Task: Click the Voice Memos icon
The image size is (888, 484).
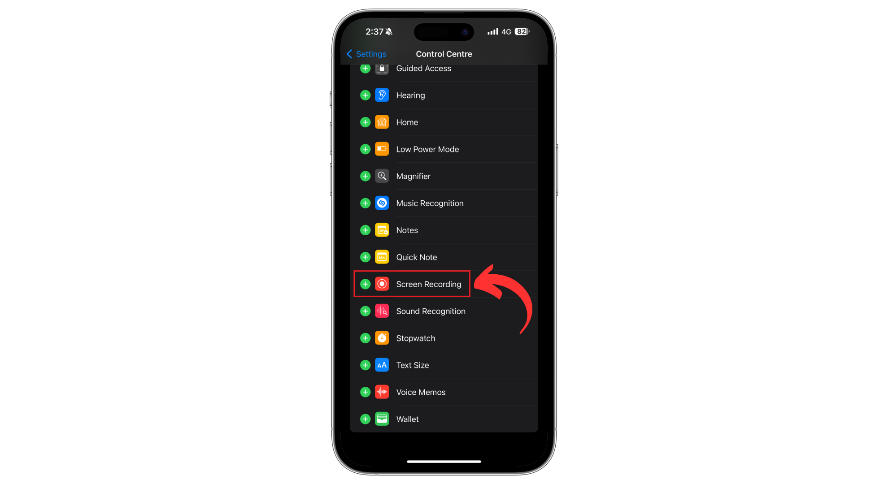Action: pos(382,392)
